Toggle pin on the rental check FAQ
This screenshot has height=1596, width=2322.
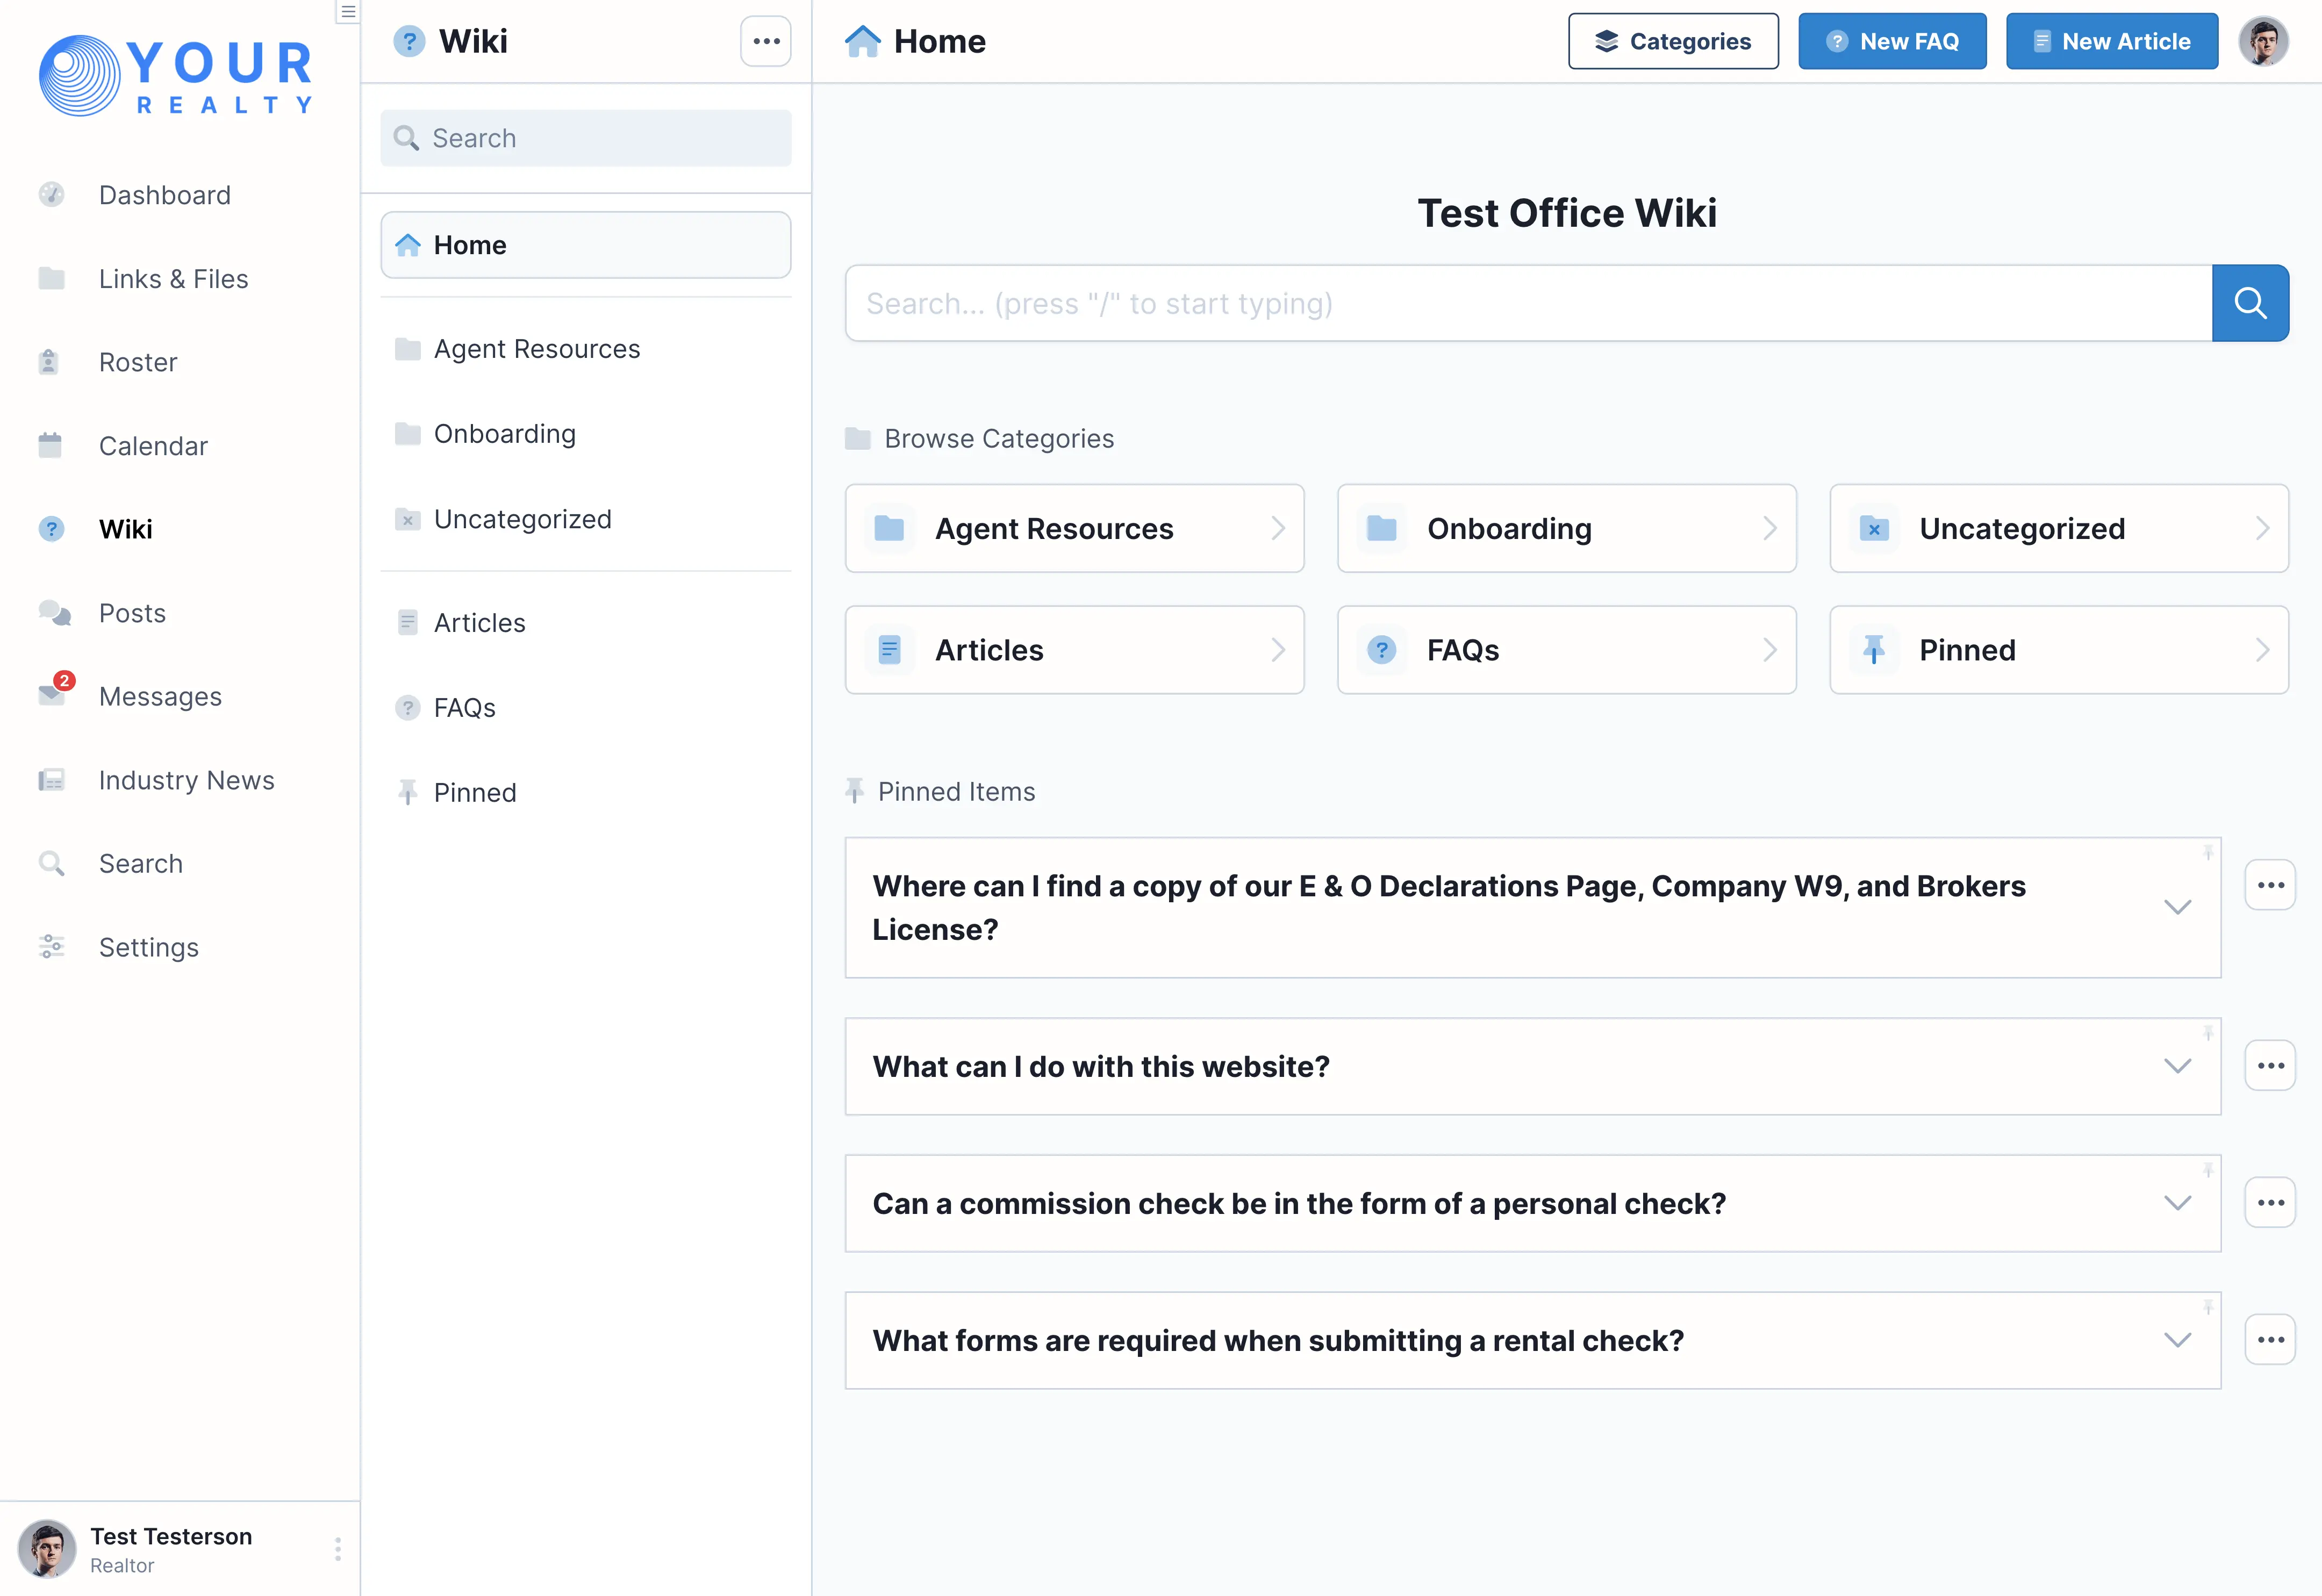click(x=2208, y=1307)
